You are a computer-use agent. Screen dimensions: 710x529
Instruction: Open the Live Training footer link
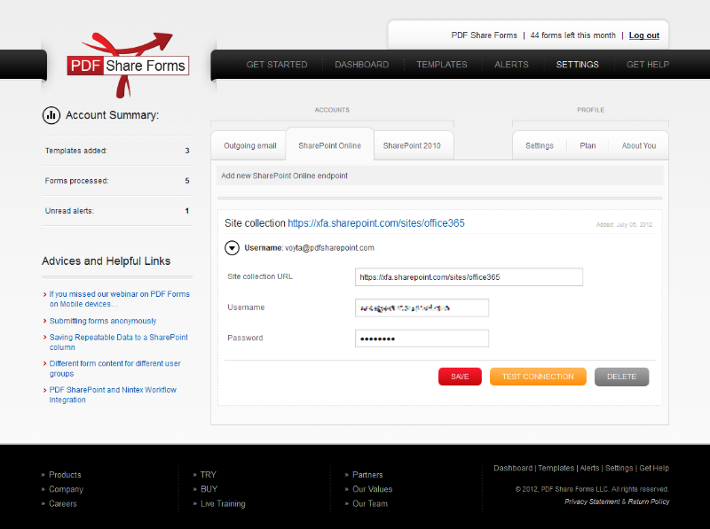click(223, 503)
